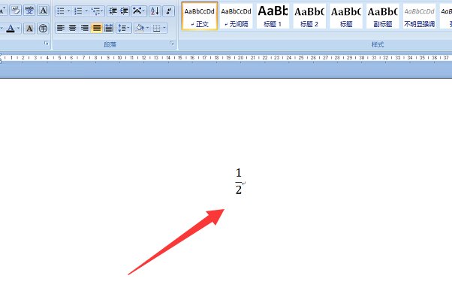Align text to the left

(x=61, y=28)
